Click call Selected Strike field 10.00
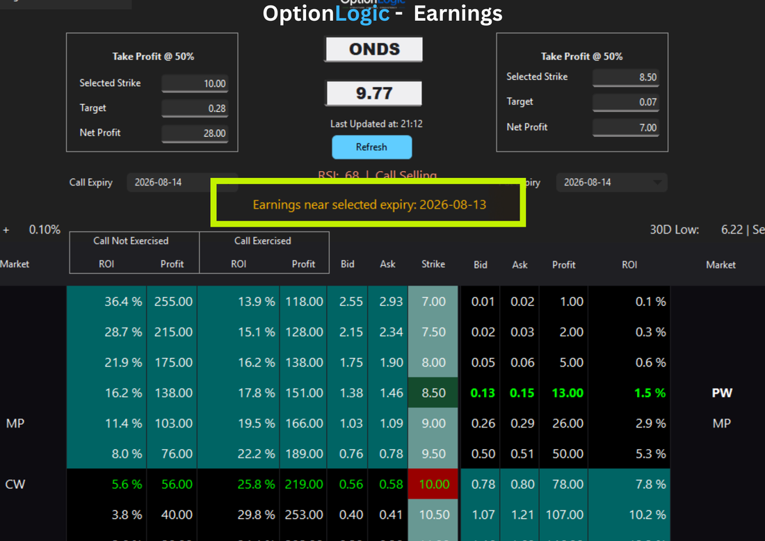The width and height of the screenshot is (765, 541). pos(195,83)
